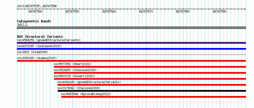Click the 3p12.1 band label

pos(22,25)
